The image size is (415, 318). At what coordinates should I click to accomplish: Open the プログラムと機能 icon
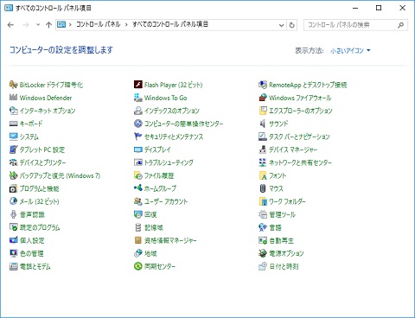(x=13, y=188)
